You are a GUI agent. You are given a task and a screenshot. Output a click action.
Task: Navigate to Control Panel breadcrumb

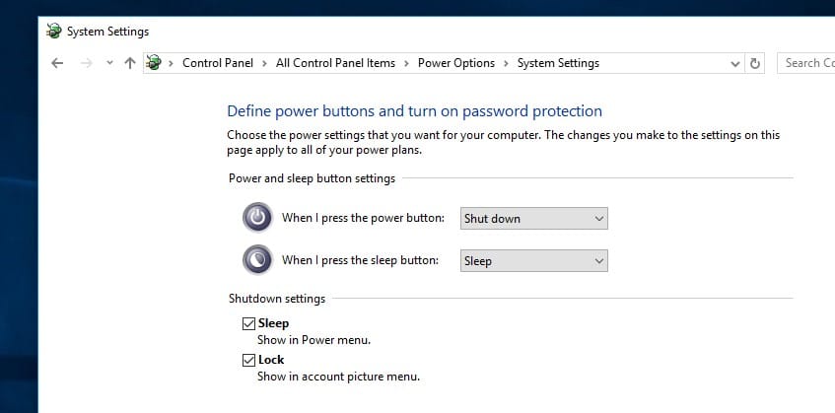click(x=217, y=63)
